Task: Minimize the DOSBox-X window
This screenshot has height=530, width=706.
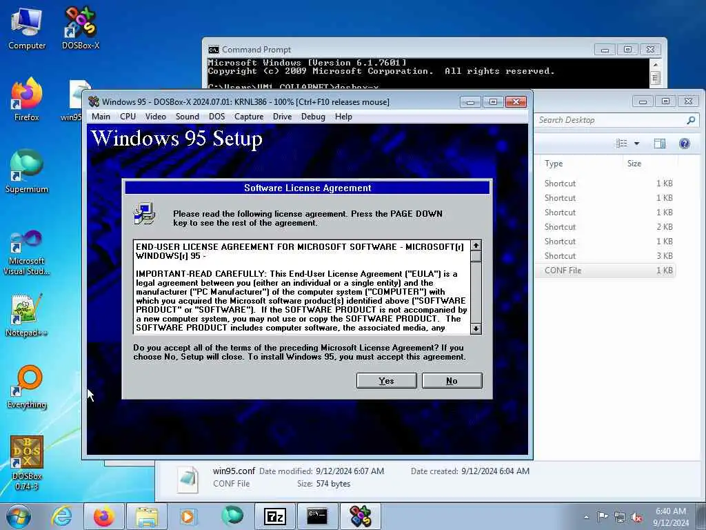Action: (x=470, y=102)
